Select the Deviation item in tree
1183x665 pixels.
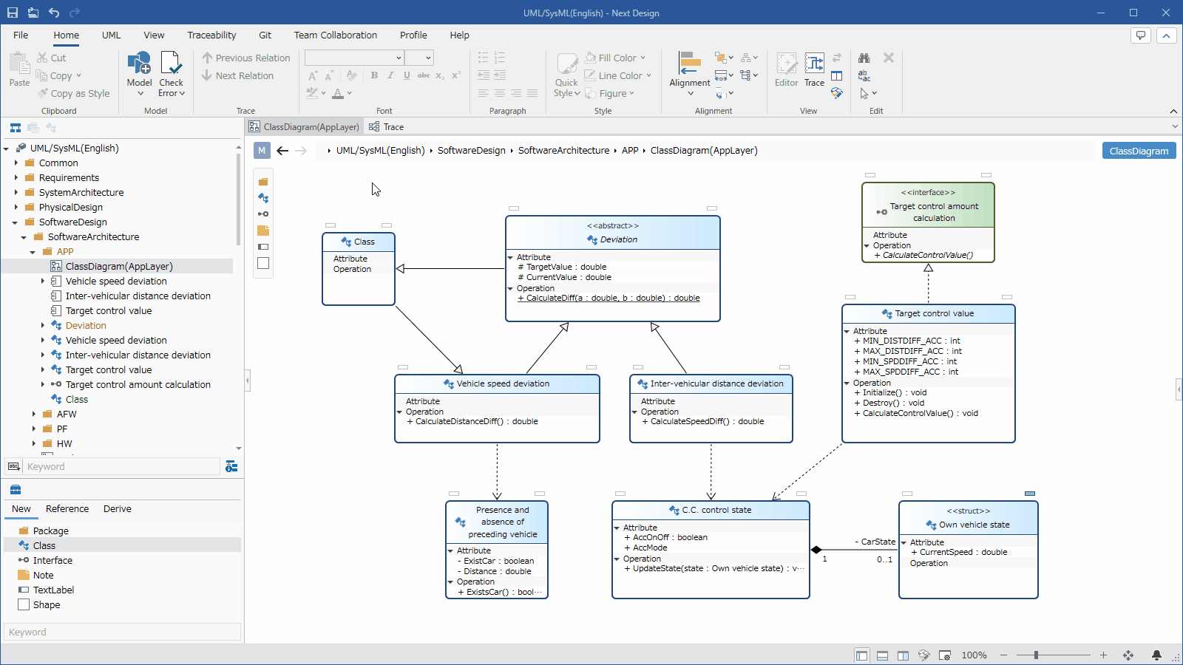click(x=86, y=325)
